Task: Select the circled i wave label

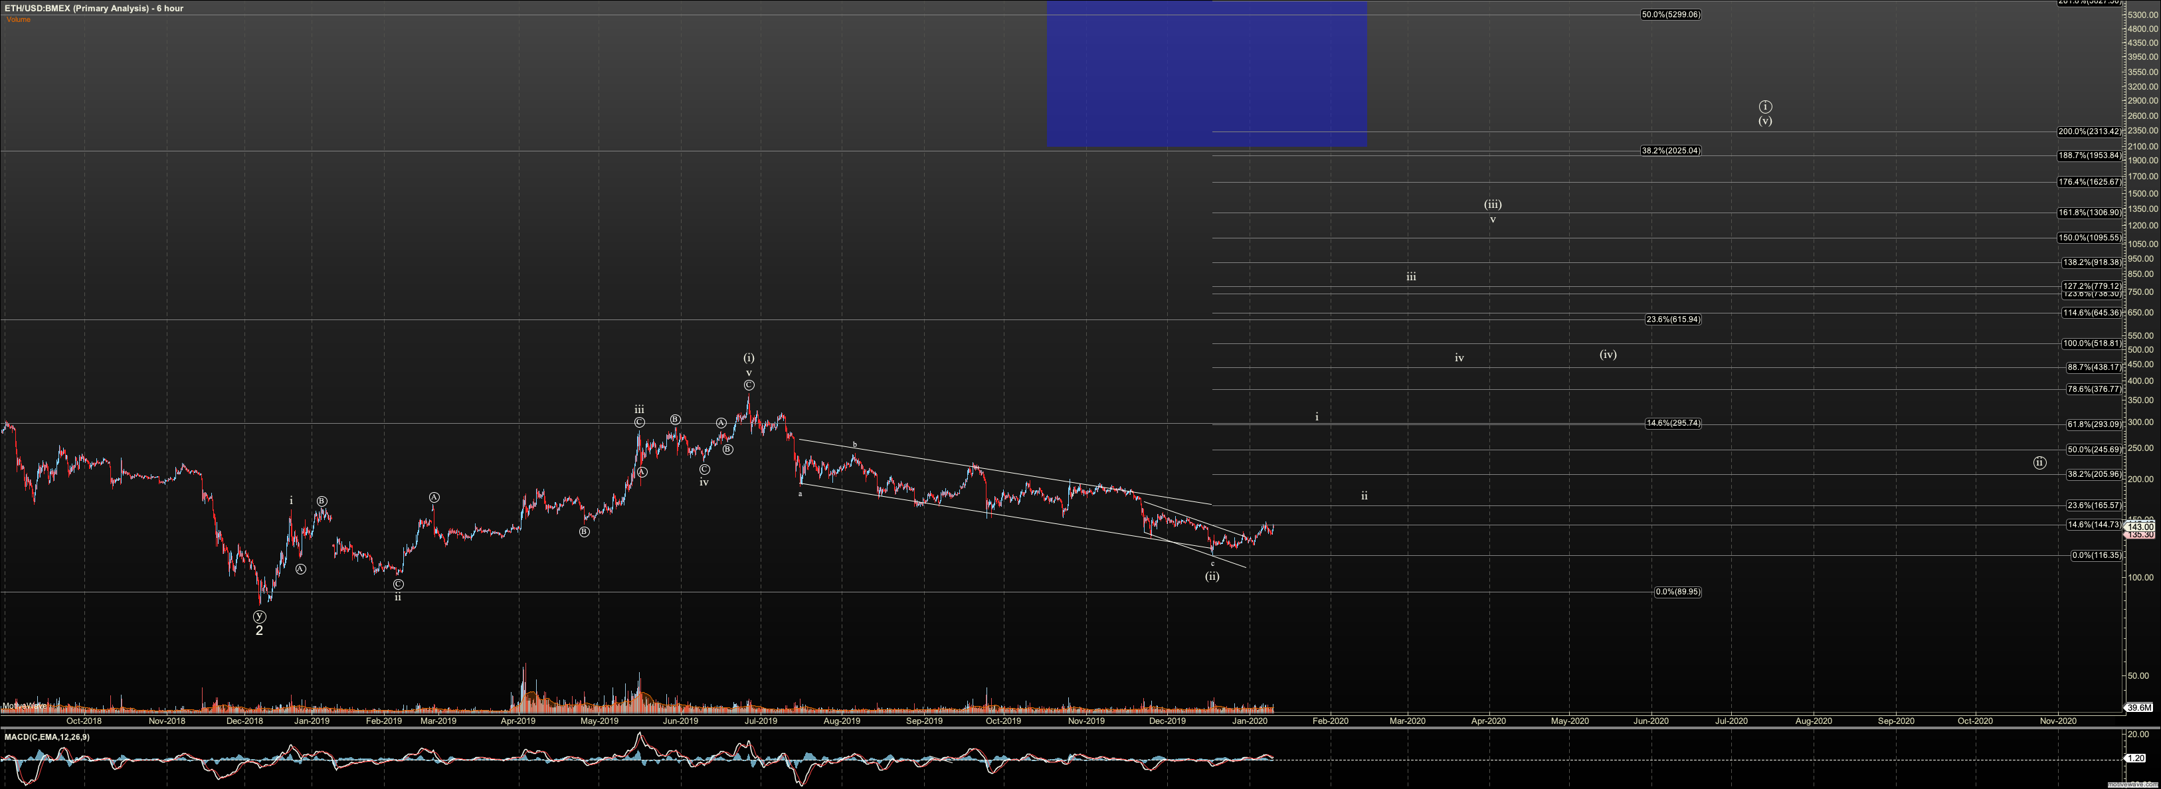Action: click(1765, 106)
